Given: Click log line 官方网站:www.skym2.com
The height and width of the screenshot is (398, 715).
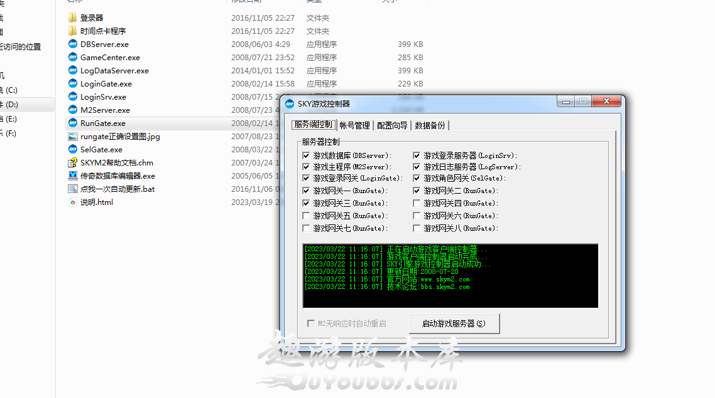Looking at the screenshot, I should (x=386, y=280).
